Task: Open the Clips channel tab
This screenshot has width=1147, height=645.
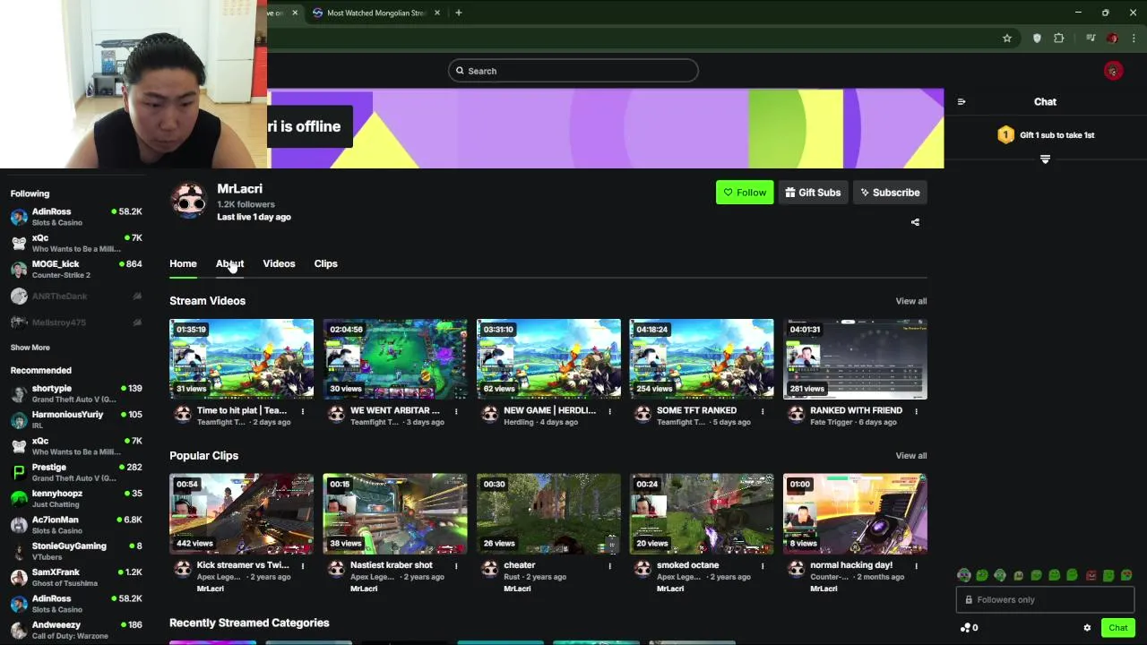Action: (x=325, y=263)
